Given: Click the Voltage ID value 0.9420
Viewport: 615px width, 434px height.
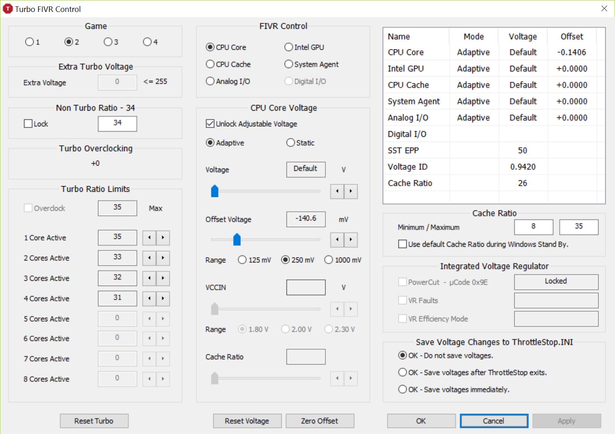Looking at the screenshot, I should pyautogui.click(x=523, y=167).
